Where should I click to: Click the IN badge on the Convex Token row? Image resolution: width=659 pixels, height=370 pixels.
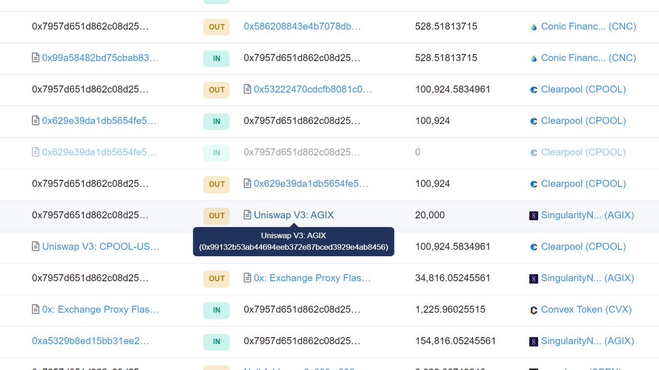click(x=216, y=310)
